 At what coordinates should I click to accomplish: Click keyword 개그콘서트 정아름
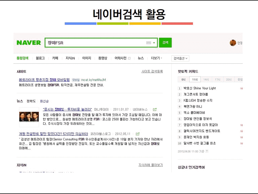coord(196,94)
